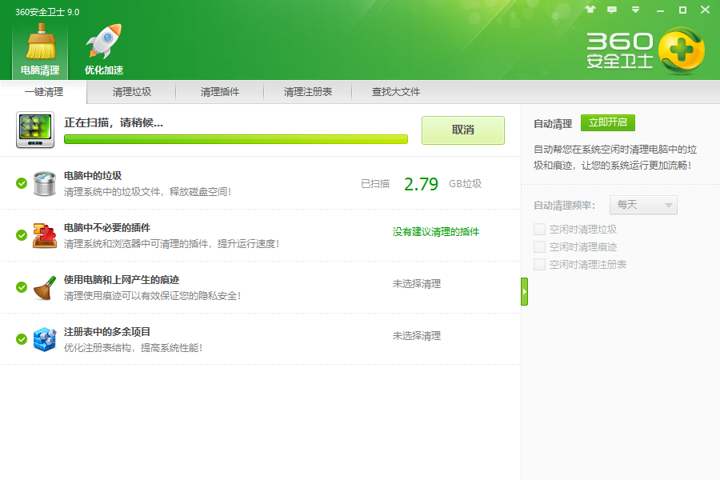
Task: Open the 电脑清理 broom icon
Action: [41, 42]
